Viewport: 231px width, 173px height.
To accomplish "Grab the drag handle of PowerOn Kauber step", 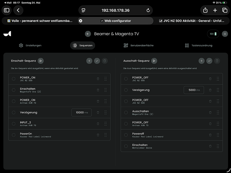I will pyautogui.click(x=106, y=135).
